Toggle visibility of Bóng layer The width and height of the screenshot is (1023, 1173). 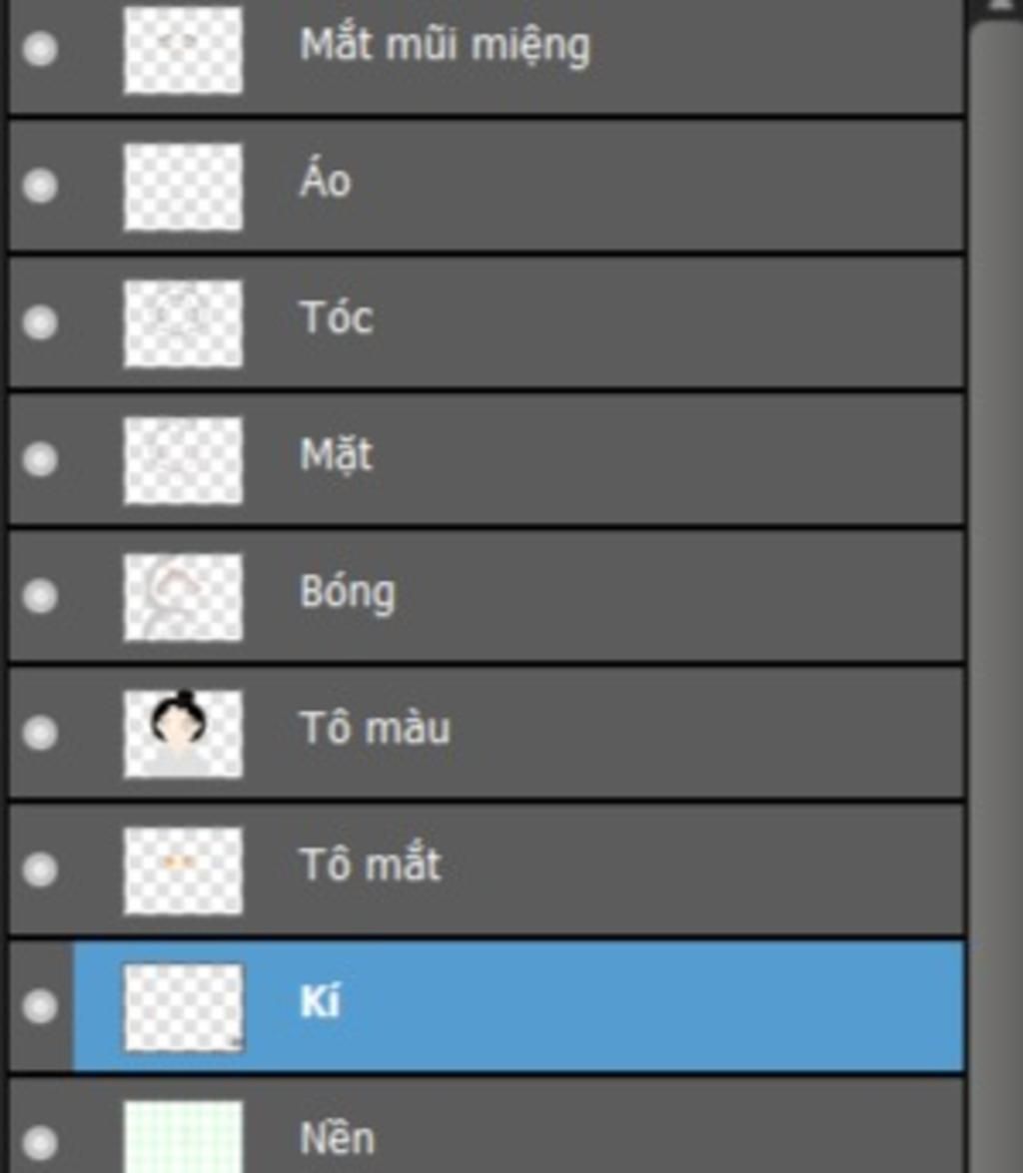click(40, 596)
